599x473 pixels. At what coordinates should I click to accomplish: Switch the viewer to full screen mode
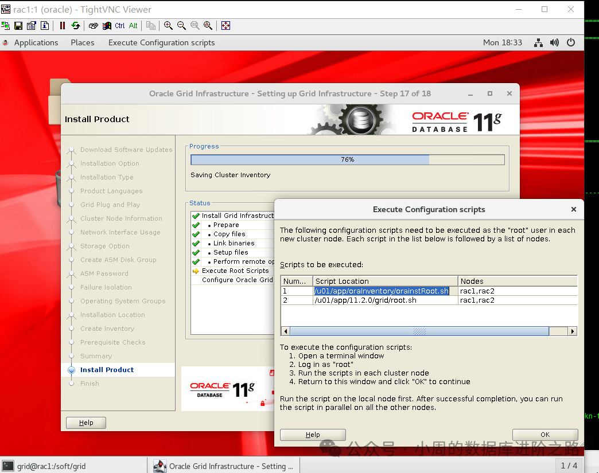(225, 26)
